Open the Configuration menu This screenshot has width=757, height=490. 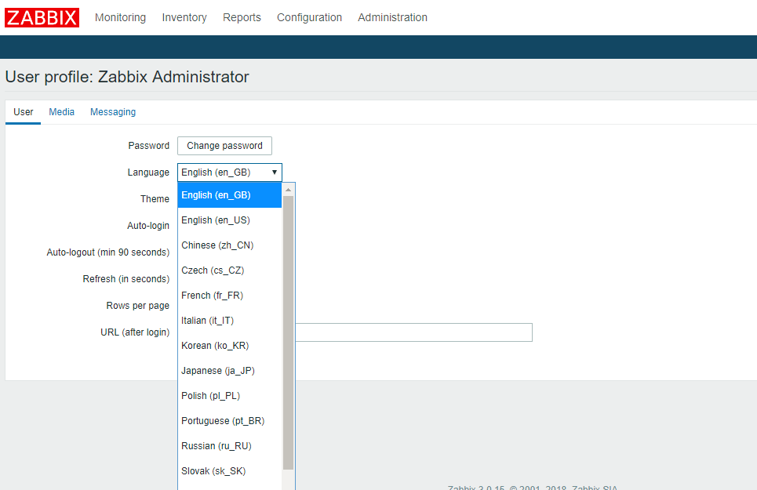click(309, 17)
